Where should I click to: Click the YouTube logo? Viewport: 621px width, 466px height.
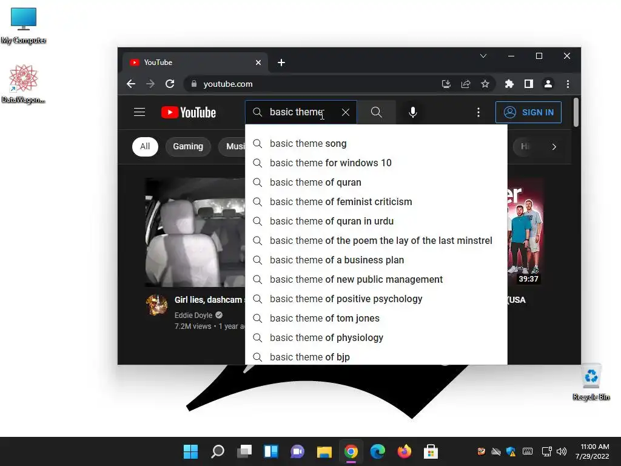[x=189, y=112]
